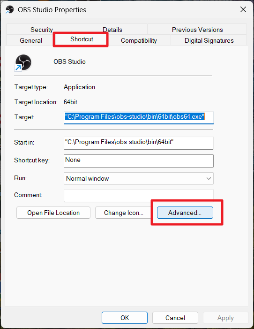
Task: View the Digital Signatures tab
Action: pos(209,40)
